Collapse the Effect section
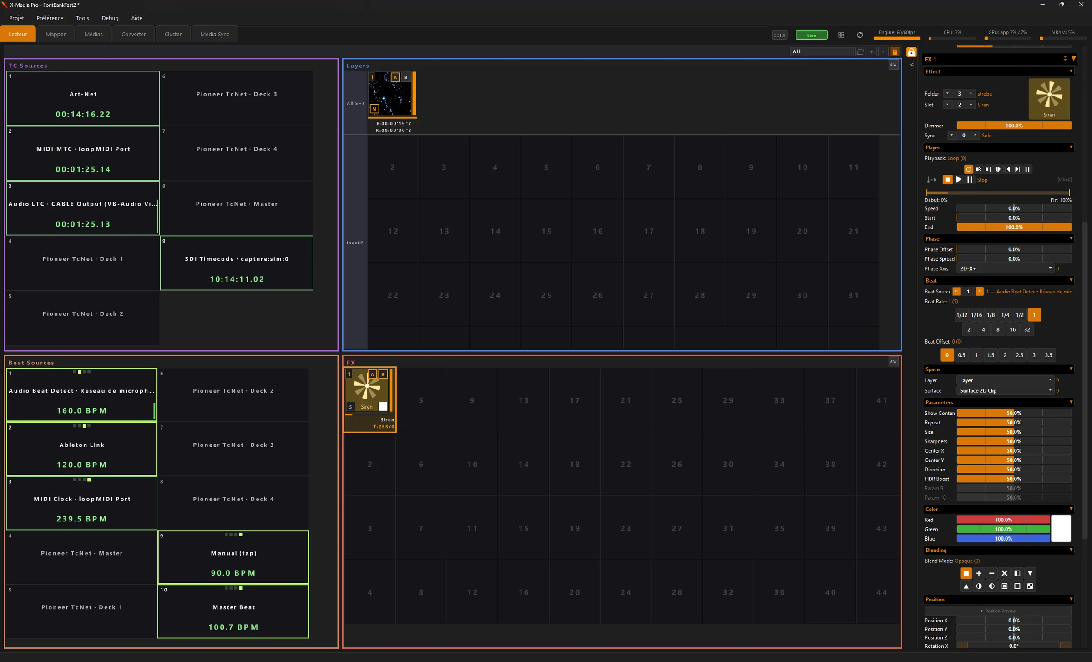 coord(1071,71)
